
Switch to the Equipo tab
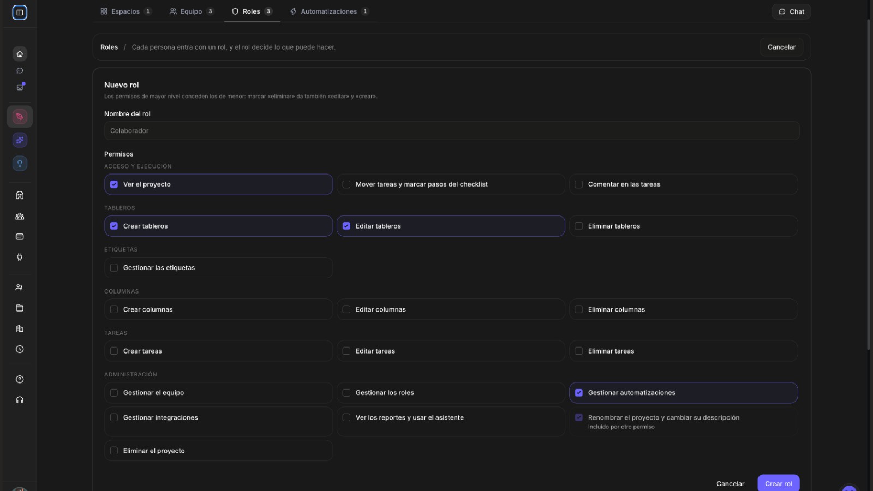(x=192, y=11)
